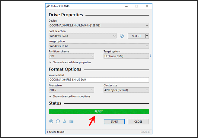Open the application settings sliders icon
The image size is (198, 138).
65,121
